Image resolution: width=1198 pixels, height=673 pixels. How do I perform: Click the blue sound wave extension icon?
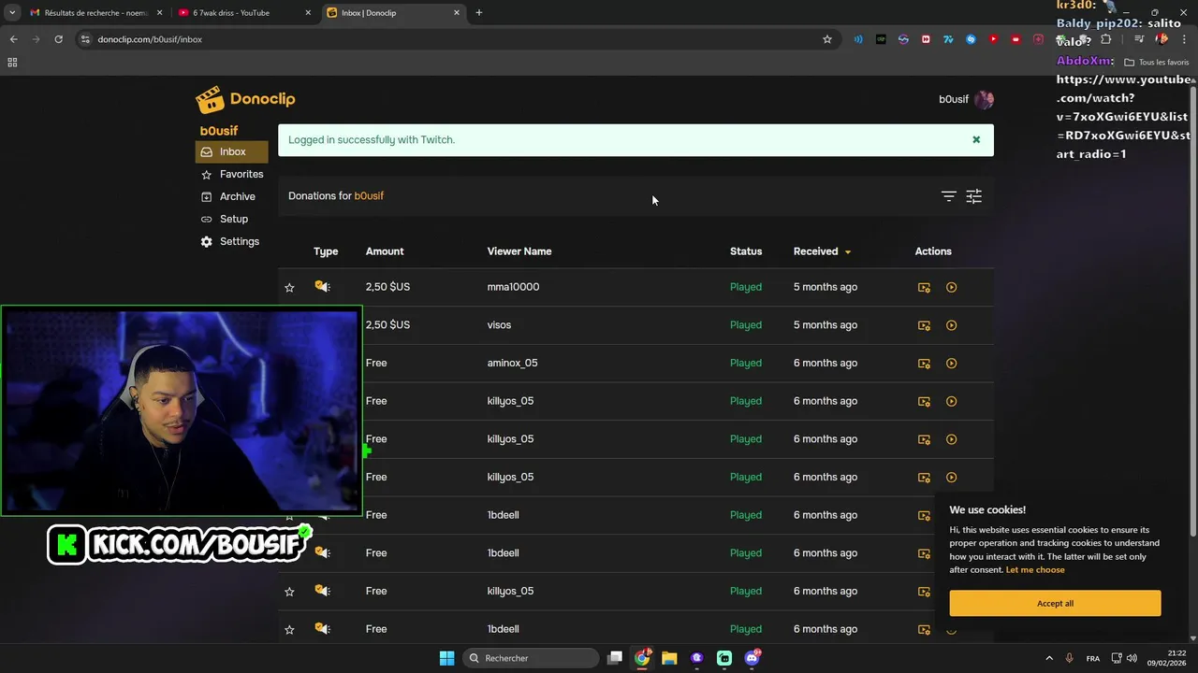(x=858, y=39)
